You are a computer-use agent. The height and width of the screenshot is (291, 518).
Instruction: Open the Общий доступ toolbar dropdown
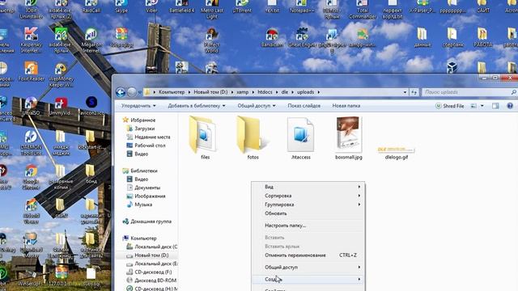257,106
